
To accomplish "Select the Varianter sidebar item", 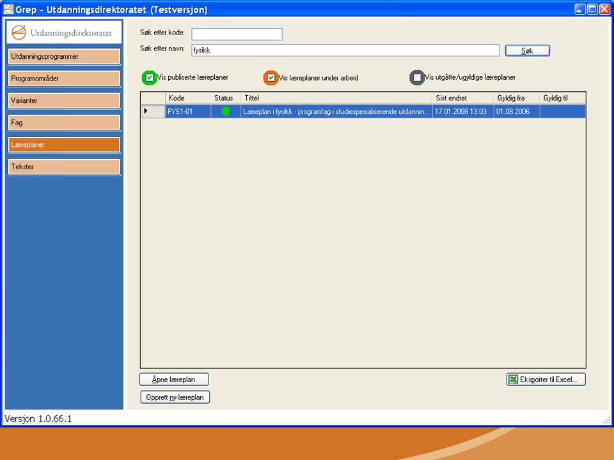I will click(64, 100).
